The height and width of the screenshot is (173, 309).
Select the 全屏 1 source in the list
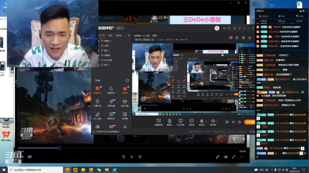pos(105,45)
